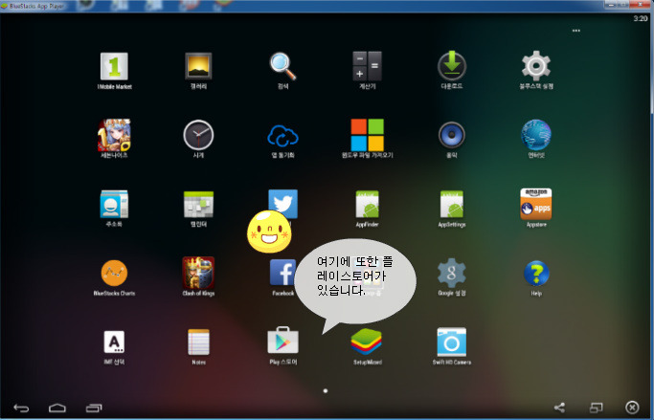Open the Notes app
The width and height of the screenshot is (654, 420).
coord(198,342)
